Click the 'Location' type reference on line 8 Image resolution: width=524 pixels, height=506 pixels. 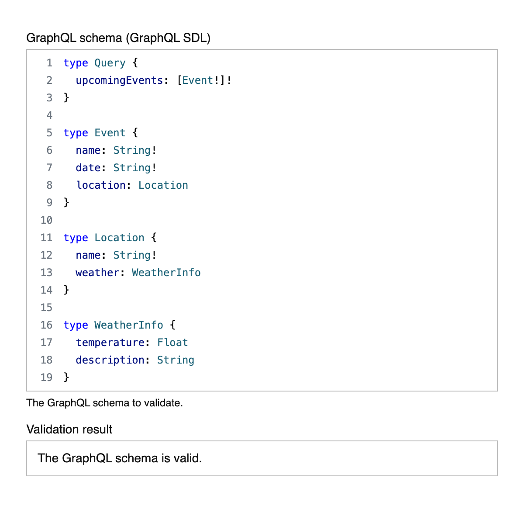click(x=163, y=185)
